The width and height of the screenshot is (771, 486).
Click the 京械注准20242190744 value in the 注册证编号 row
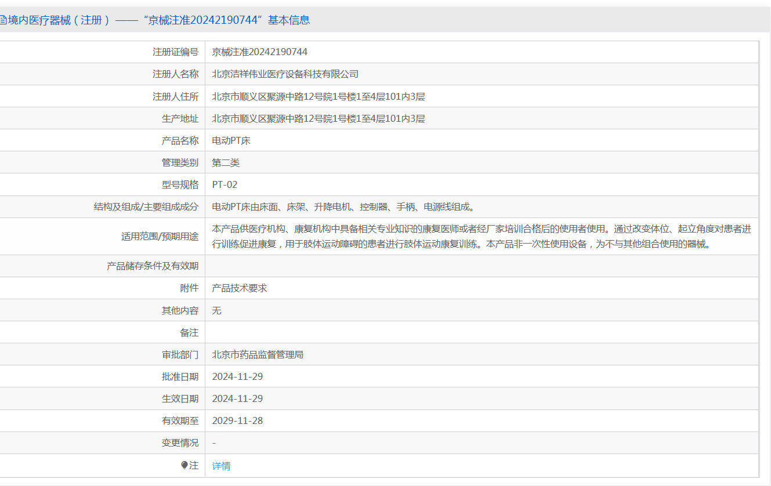tap(260, 52)
